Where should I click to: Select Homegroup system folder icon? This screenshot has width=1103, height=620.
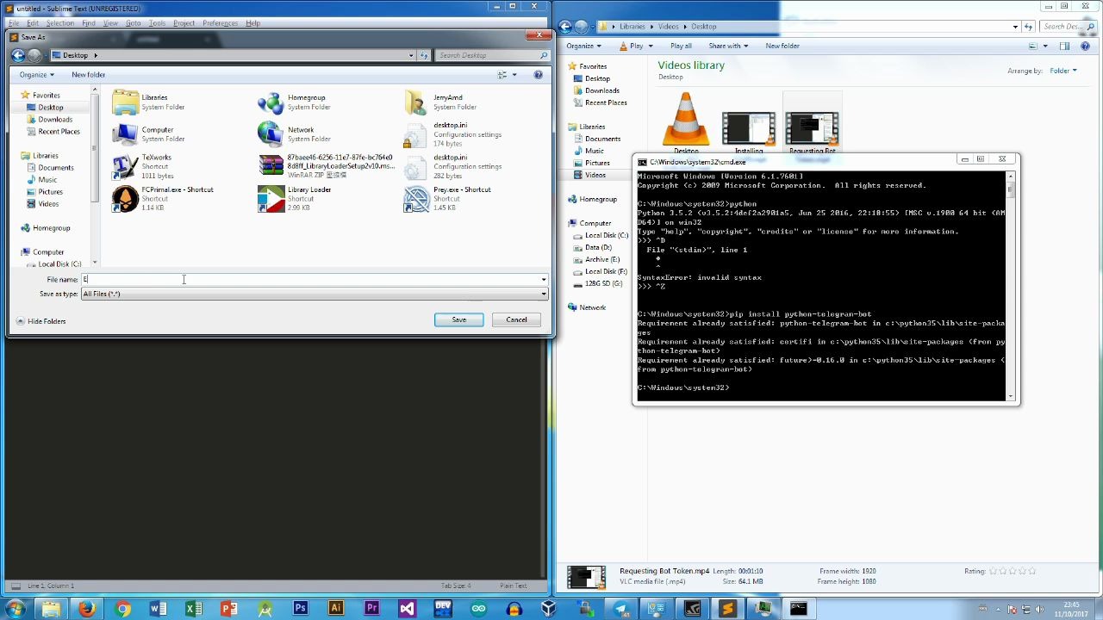(x=271, y=102)
